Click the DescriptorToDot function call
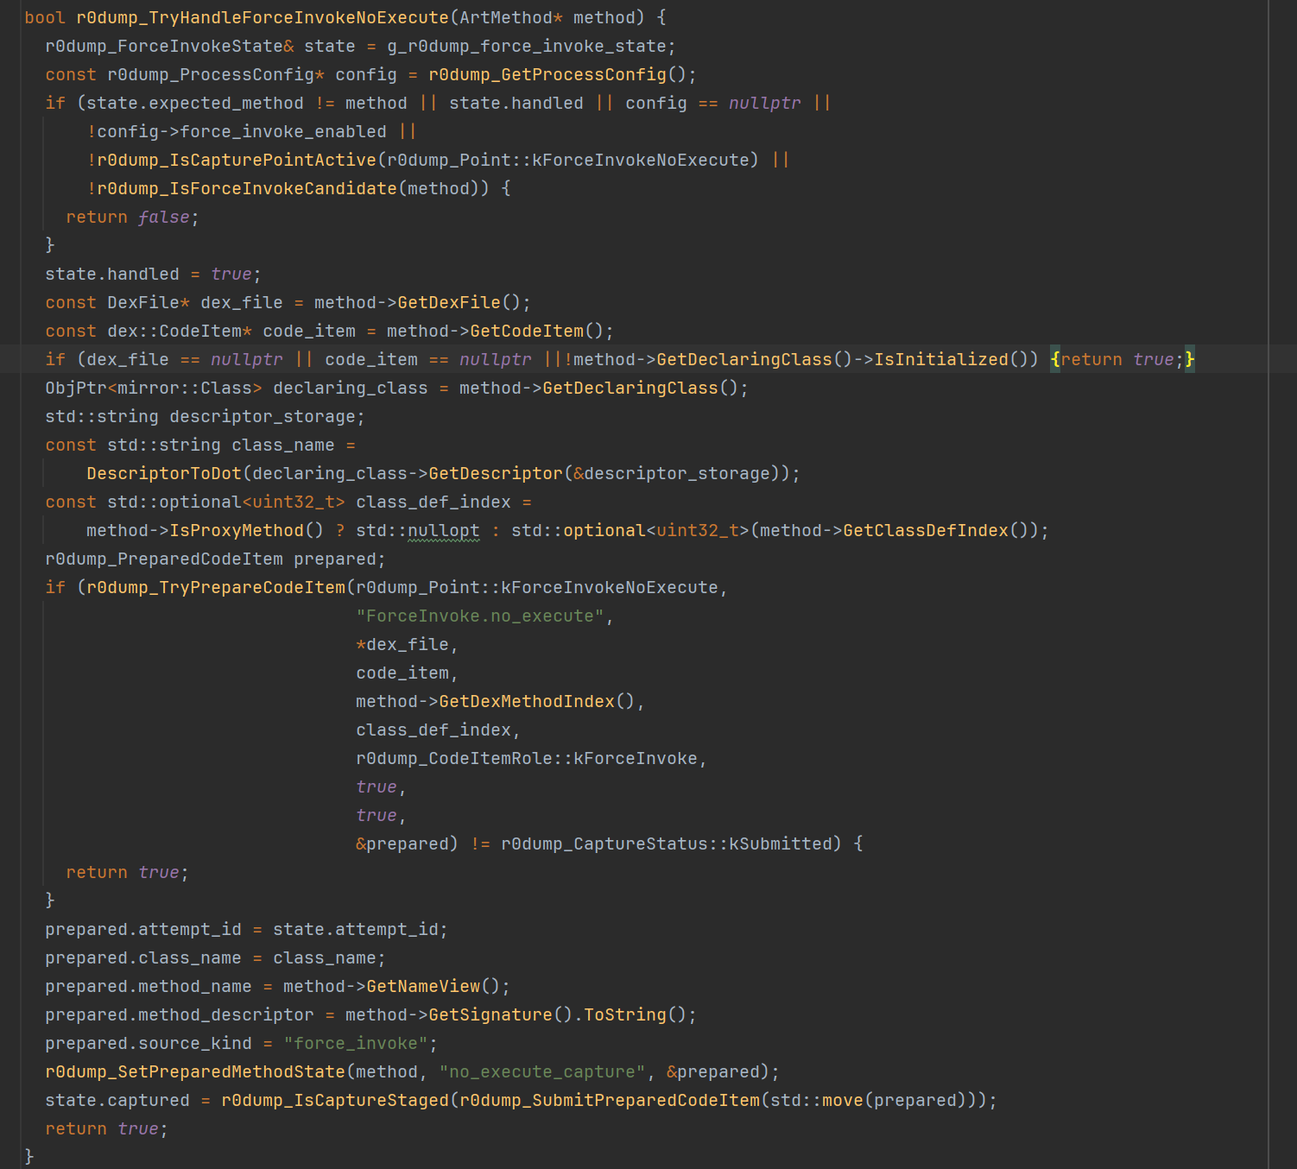This screenshot has height=1169, width=1297. coord(164,473)
